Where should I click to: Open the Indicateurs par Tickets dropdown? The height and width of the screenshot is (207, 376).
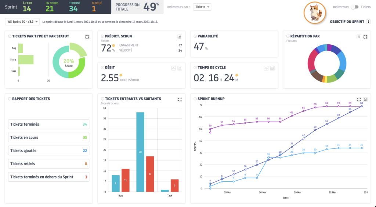(202, 7)
